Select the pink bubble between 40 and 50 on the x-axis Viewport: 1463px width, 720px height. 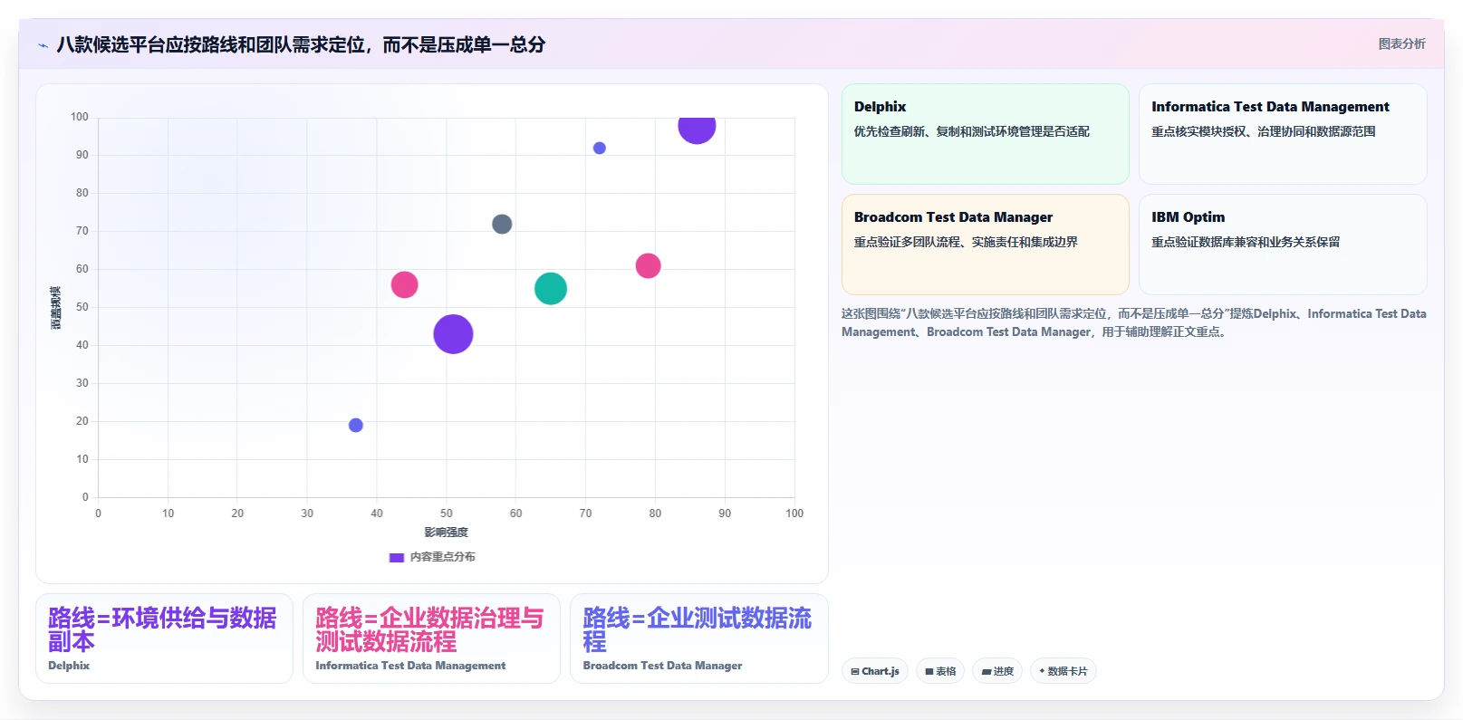pyautogui.click(x=404, y=284)
